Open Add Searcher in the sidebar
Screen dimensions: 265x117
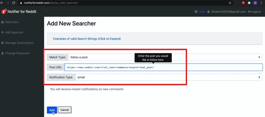(14, 32)
